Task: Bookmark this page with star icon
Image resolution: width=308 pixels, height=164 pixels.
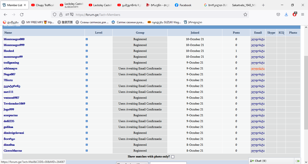Action: (x=245, y=14)
